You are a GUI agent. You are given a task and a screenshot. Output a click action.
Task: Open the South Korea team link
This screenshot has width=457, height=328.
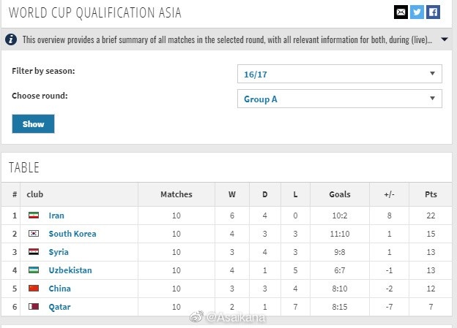(x=73, y=234)
